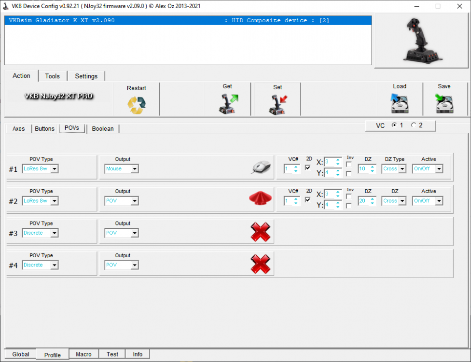471x362 pixels.
Task: Click the red X icon in POV #4 row
Action: coord(261,264)
